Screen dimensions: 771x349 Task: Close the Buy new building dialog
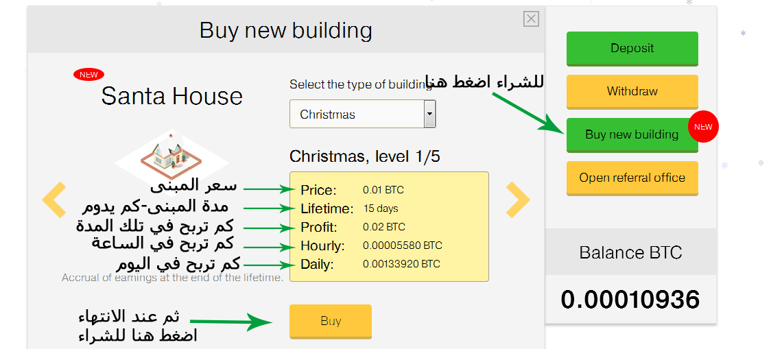pyautogui.click(x=531, y=19)
